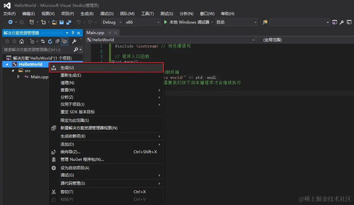Open the 查看(W) submenu

106,90
